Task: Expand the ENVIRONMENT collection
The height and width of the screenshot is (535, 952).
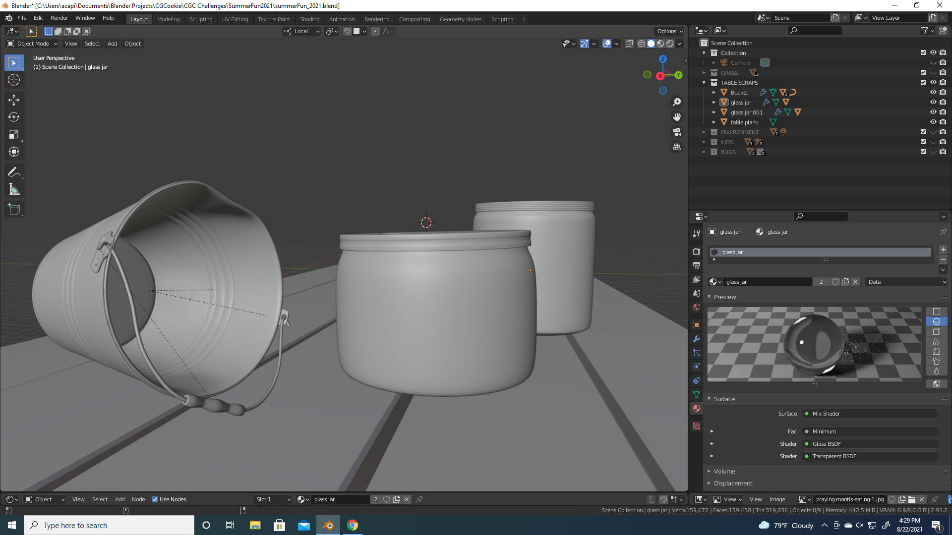Action: [x=704, y=132]
